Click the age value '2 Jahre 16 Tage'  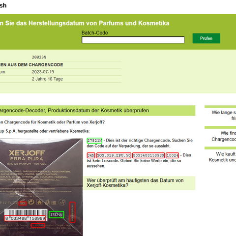click(47, 79)
